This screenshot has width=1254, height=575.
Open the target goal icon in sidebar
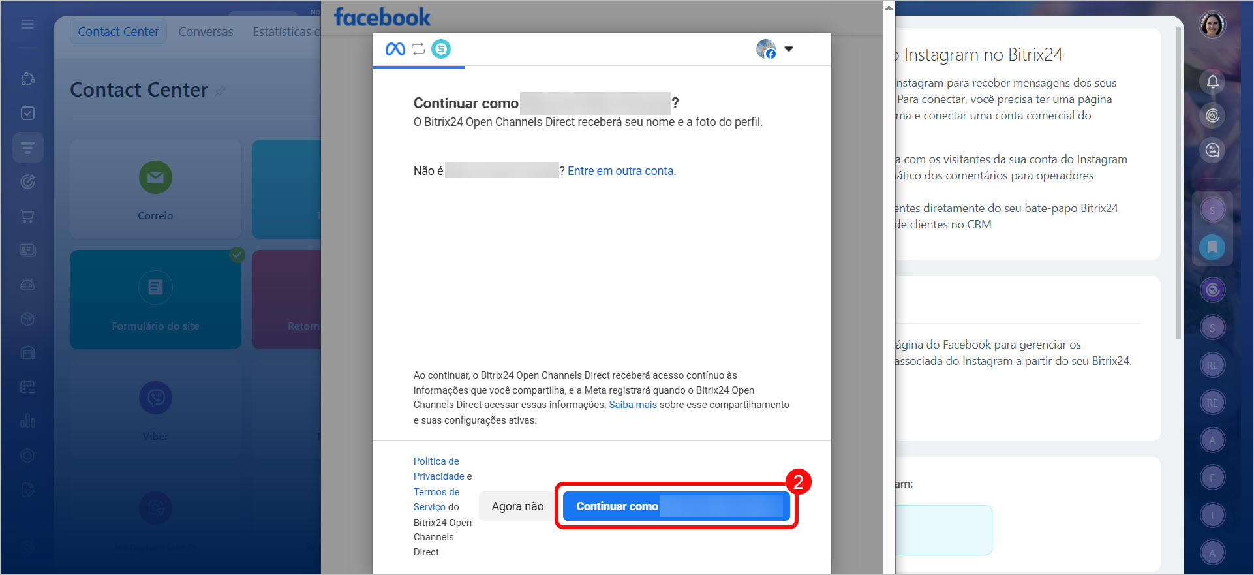click(27, 181)
